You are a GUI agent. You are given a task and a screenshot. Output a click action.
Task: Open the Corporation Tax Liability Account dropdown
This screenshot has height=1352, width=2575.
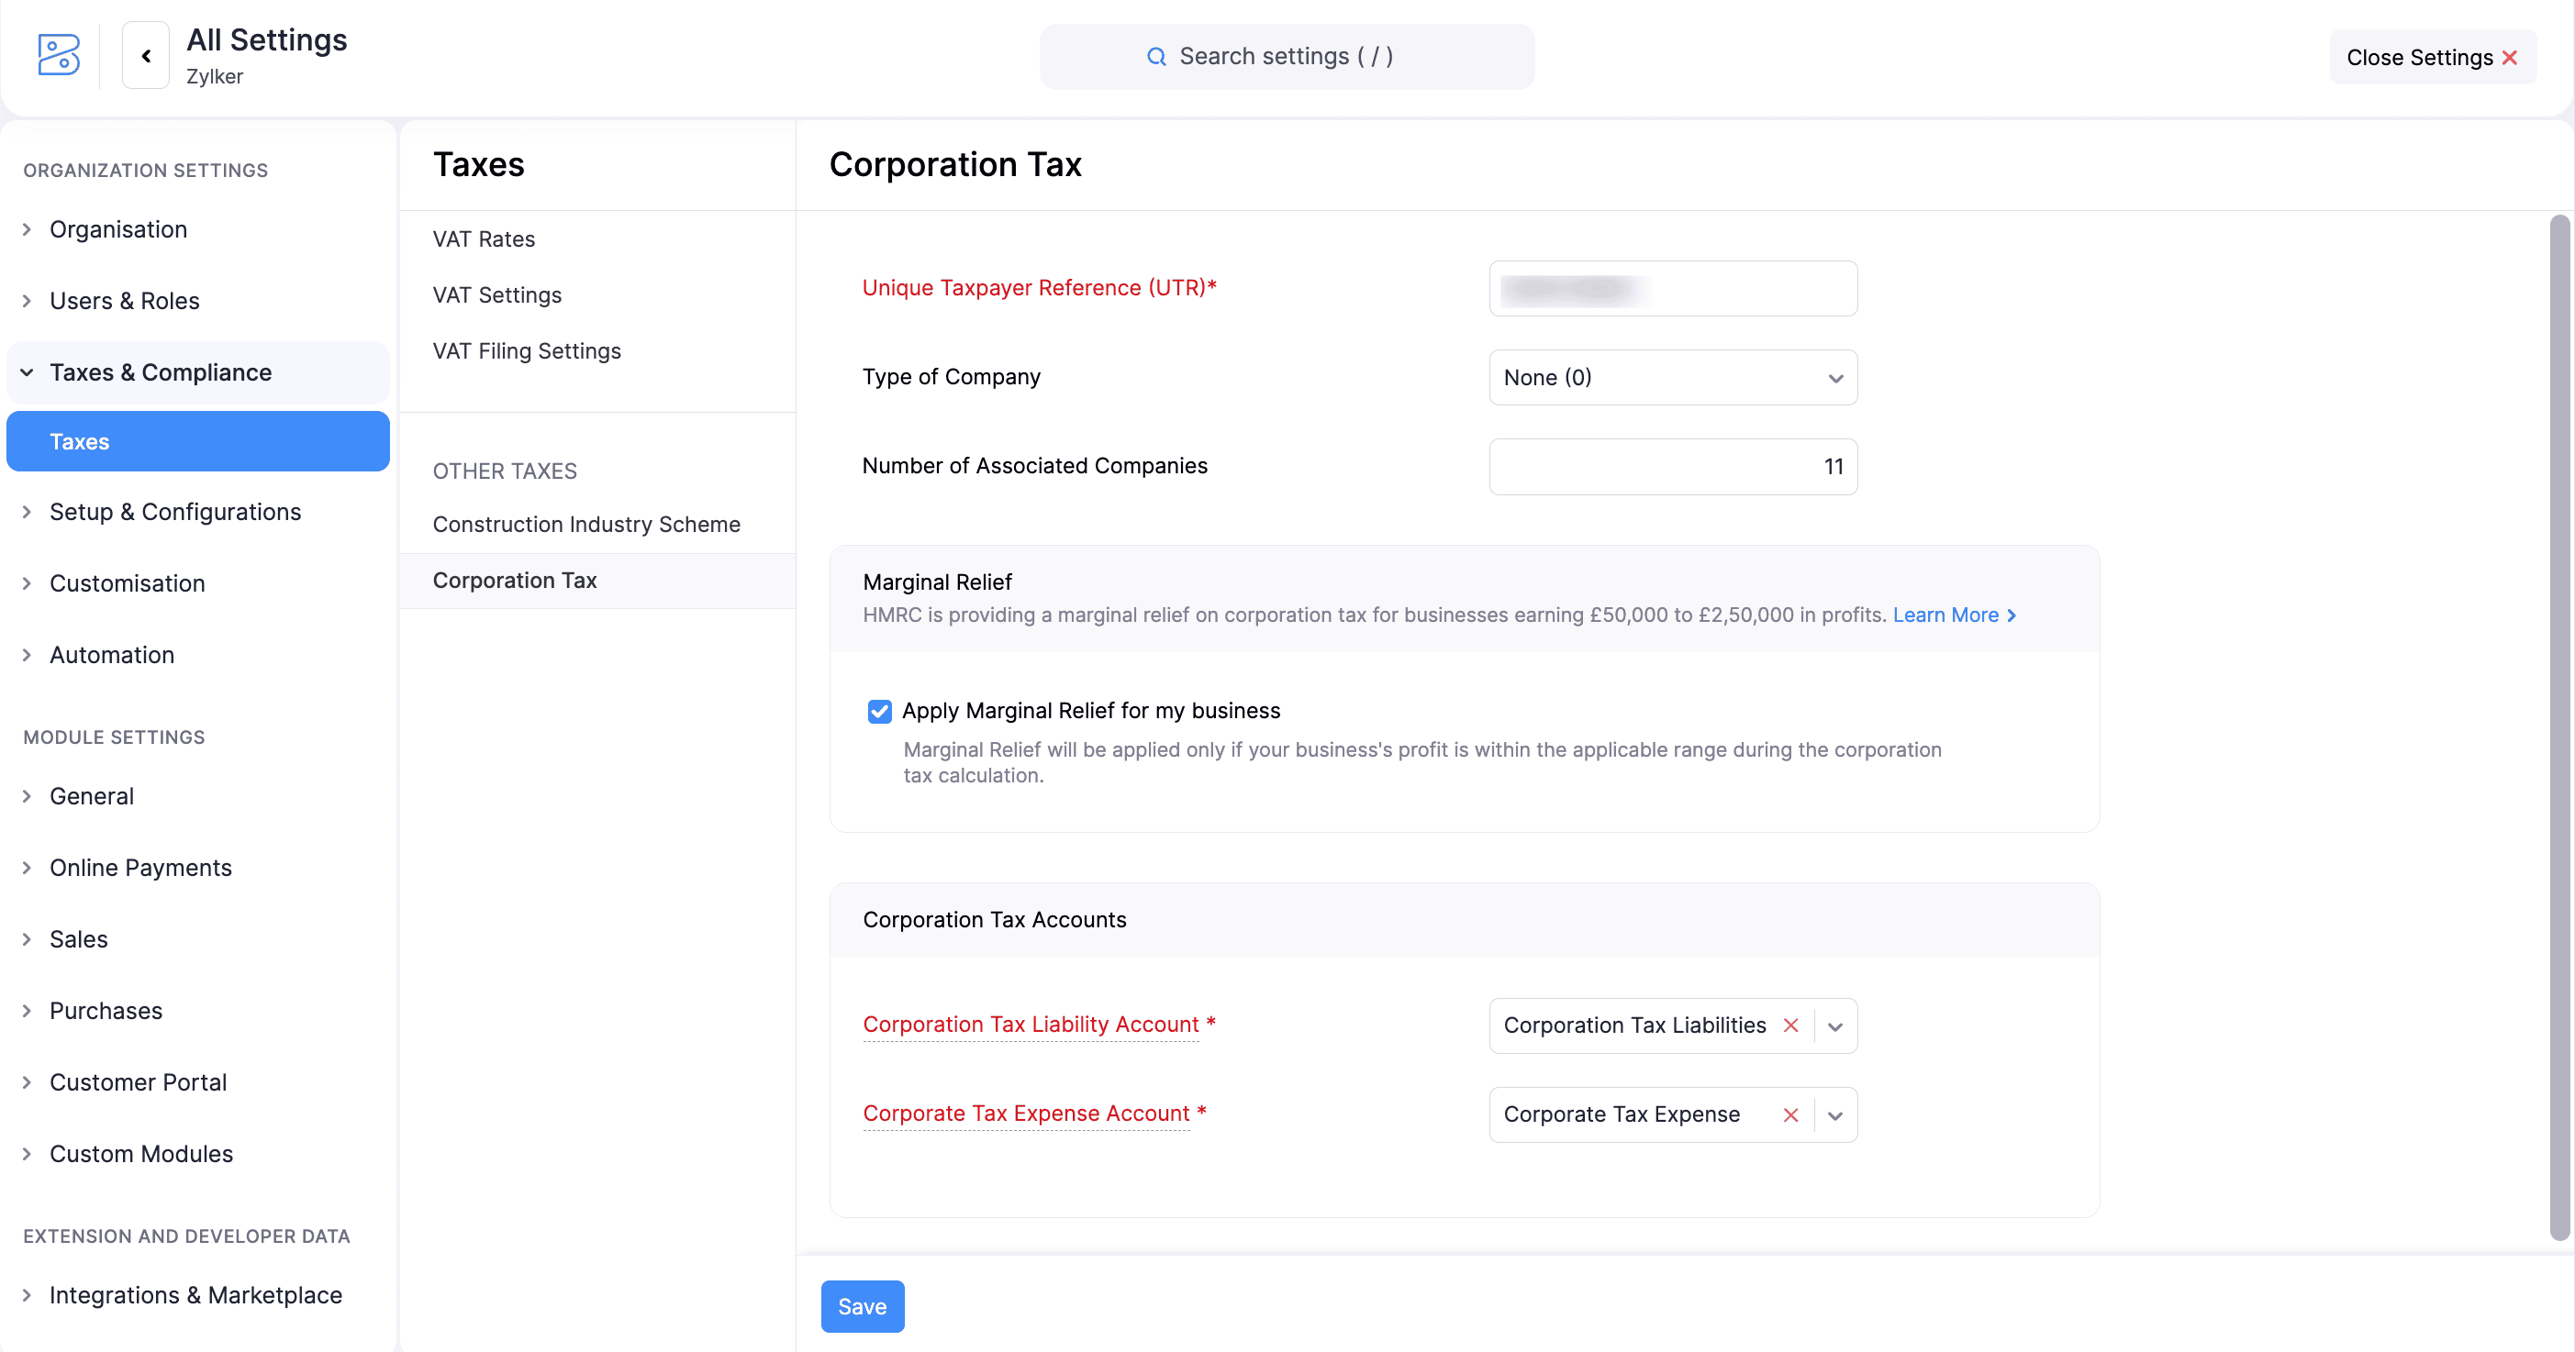coord(1835,1025)
